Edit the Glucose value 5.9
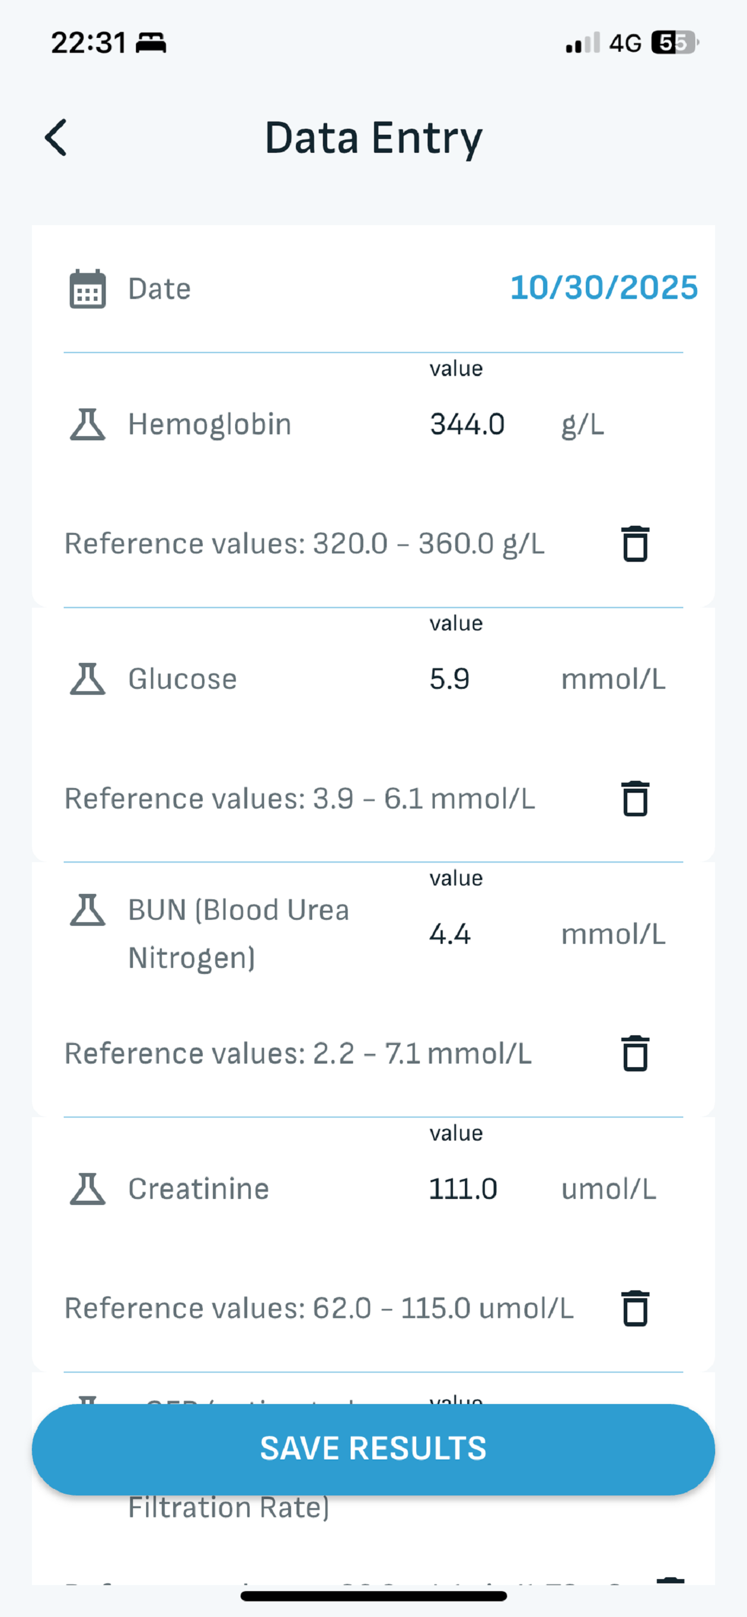The width and height of the screenshot is (747, 1617). 449,679
